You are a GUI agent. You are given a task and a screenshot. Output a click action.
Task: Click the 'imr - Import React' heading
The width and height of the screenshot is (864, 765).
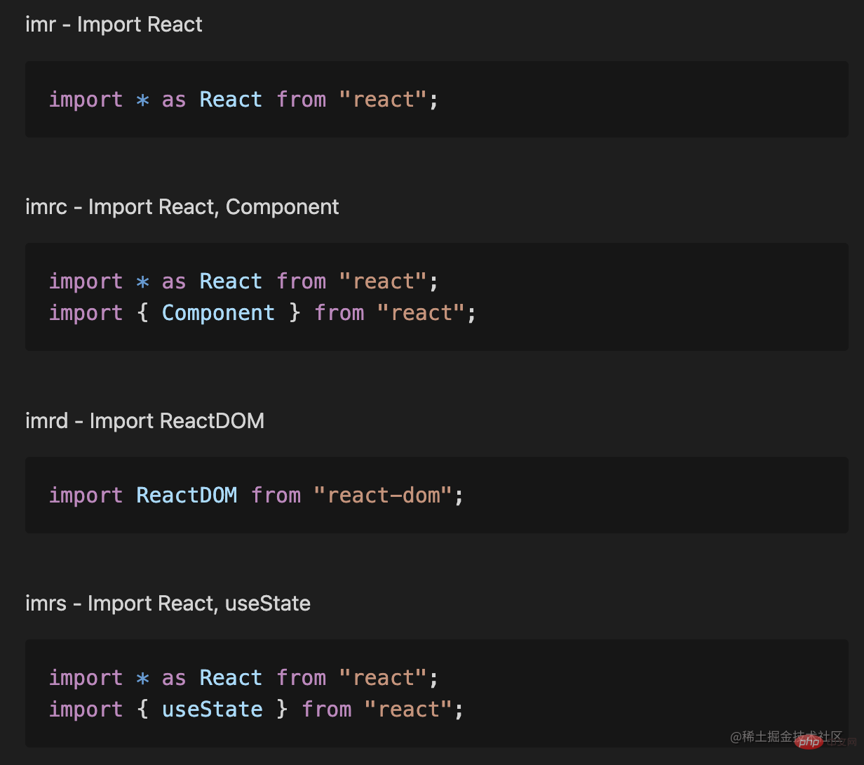click(114, 25)
